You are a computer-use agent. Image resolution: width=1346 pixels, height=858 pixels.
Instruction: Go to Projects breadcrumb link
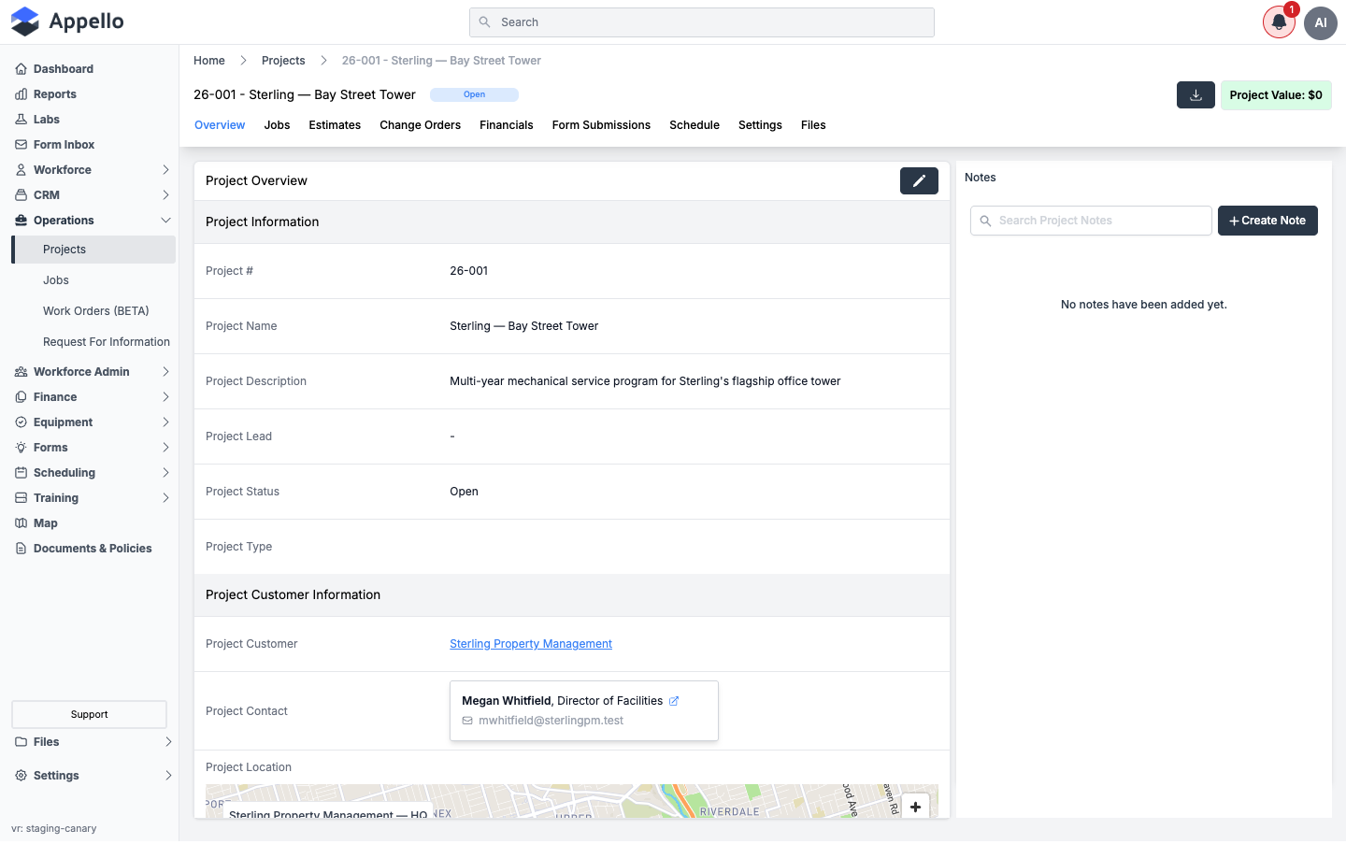pos(283,61)
